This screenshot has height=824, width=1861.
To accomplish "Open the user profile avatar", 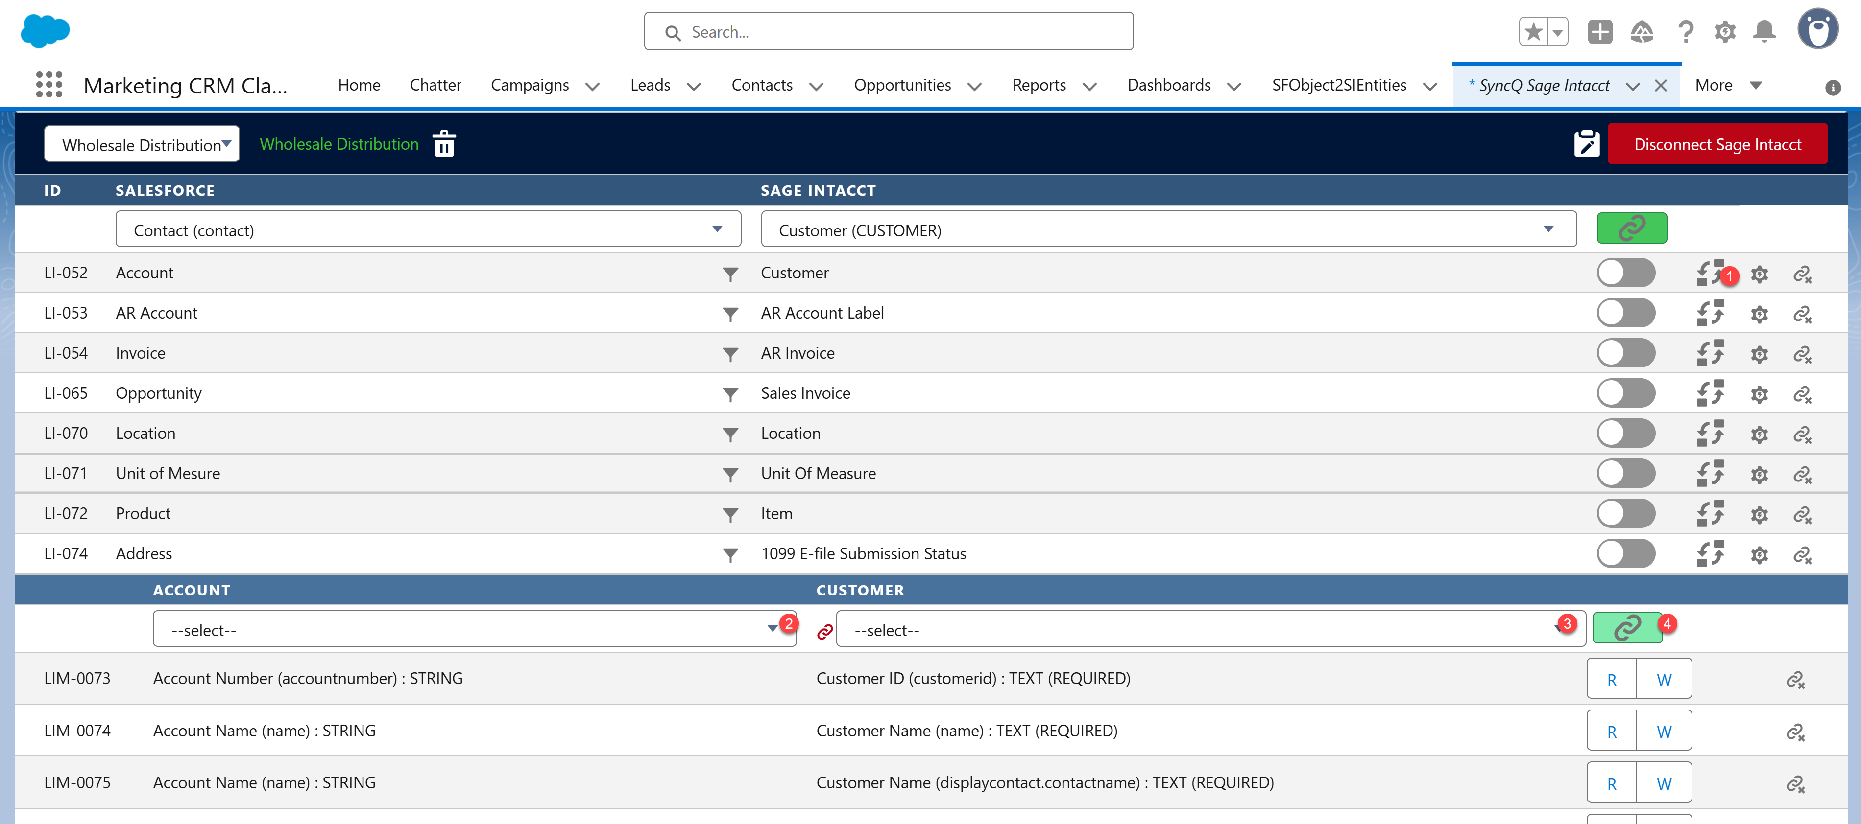I will [x=1818, y=29].
